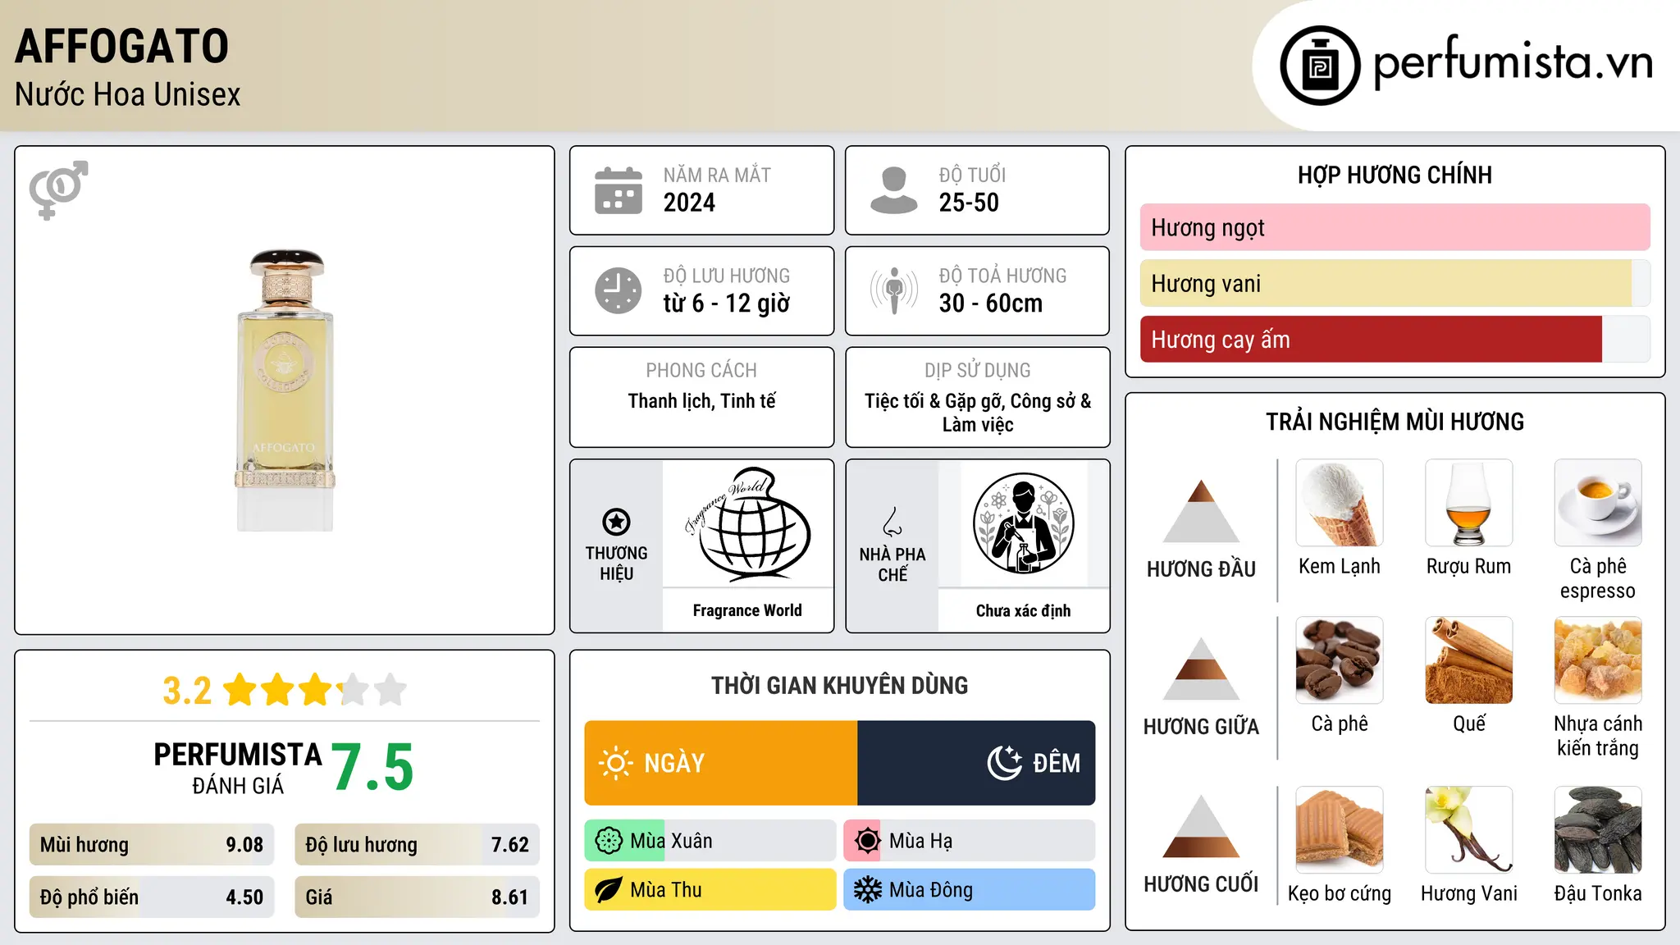The width and height of the screenshot is (1680, 945).
Task: Open the Hương Vani flower note image
Action: pos(1469,830)
